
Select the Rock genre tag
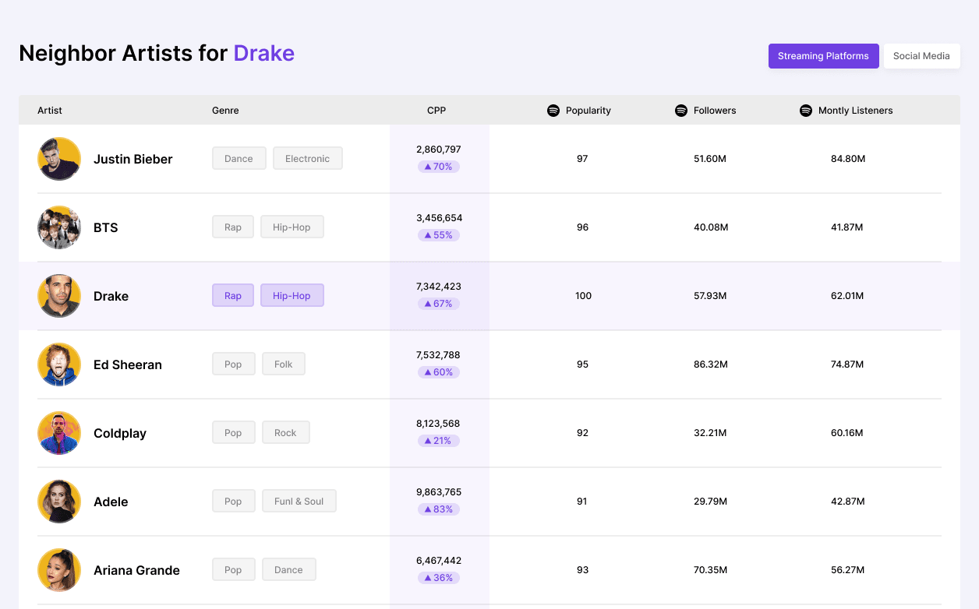coord(285,433)
